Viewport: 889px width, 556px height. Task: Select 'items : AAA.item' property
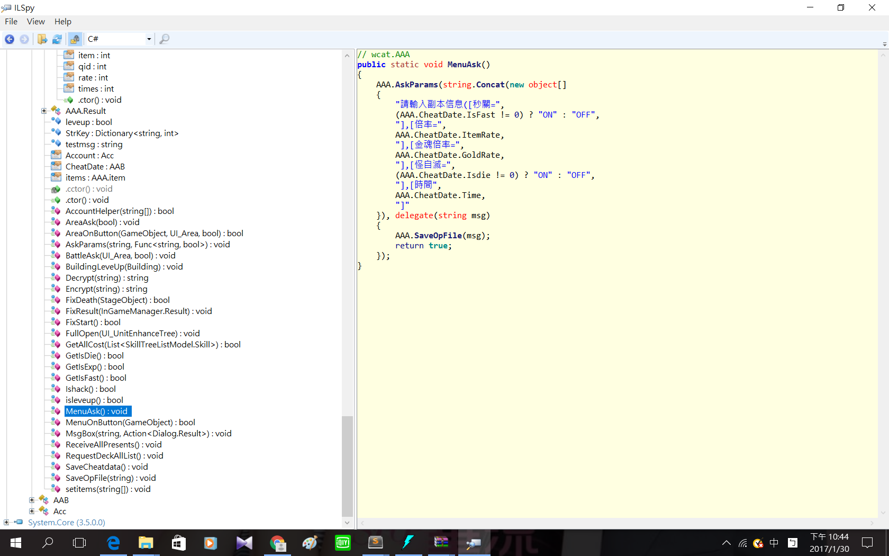[95, 178]
